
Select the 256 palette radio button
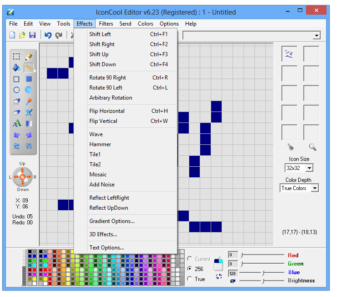click(190, 269)
